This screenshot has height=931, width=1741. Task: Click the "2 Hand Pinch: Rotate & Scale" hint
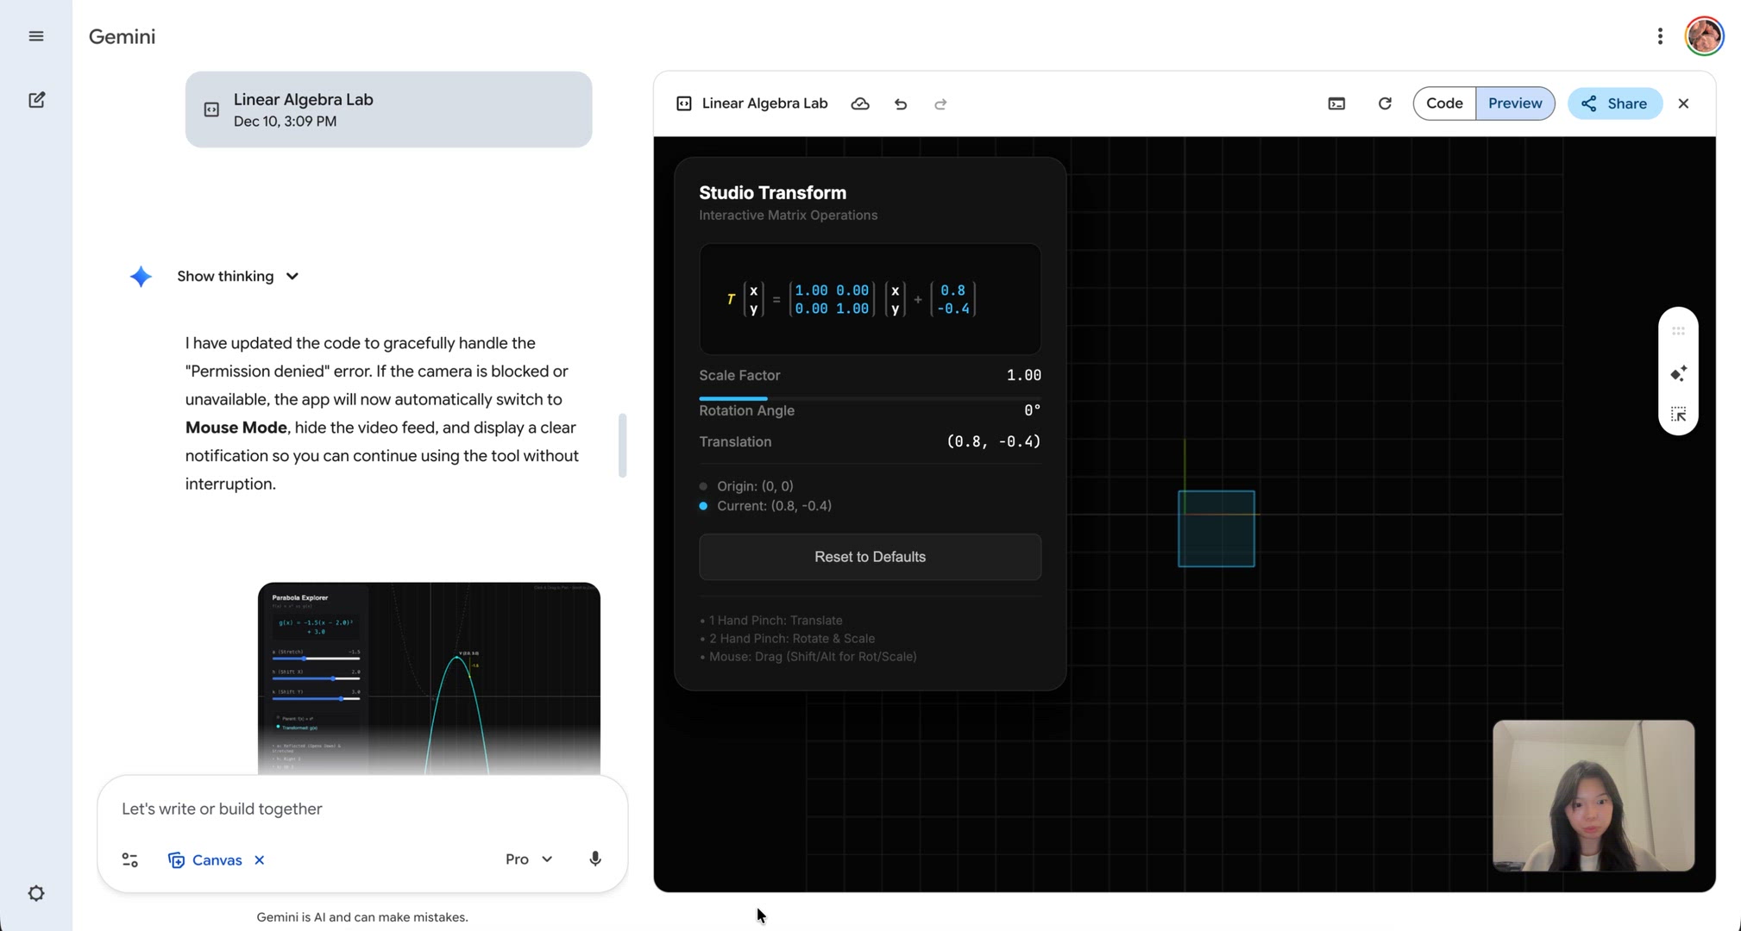787,639
